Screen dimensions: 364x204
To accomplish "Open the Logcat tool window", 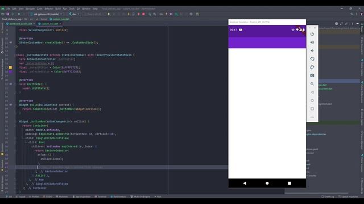I will coord(20,197).
